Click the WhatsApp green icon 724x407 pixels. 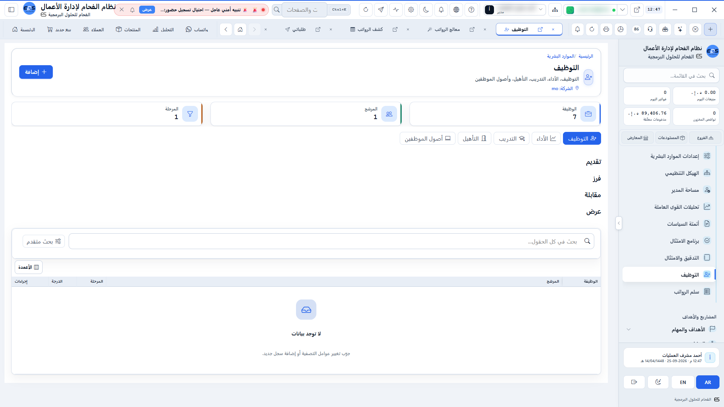pyautogui.click(x=570, y=10)
